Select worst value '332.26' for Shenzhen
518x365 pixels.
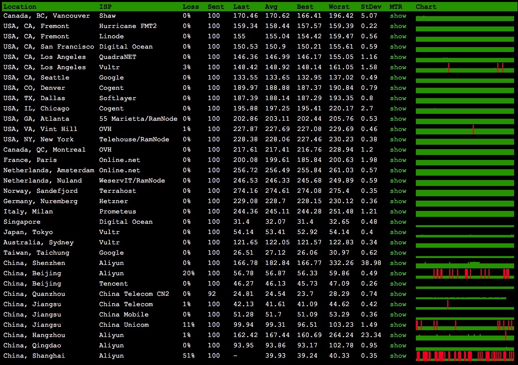click(341, 263)
